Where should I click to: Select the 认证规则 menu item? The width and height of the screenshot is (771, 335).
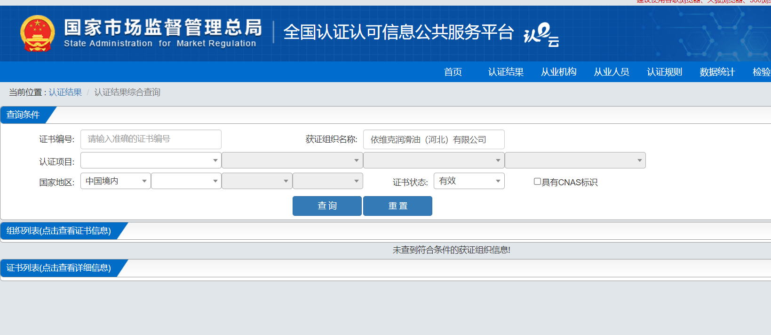(664, 72)
